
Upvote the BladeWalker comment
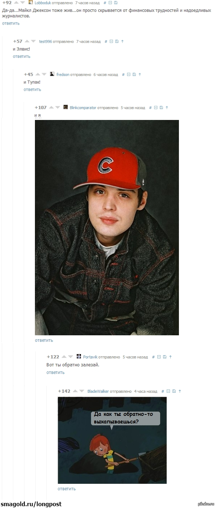pos(75,391)
